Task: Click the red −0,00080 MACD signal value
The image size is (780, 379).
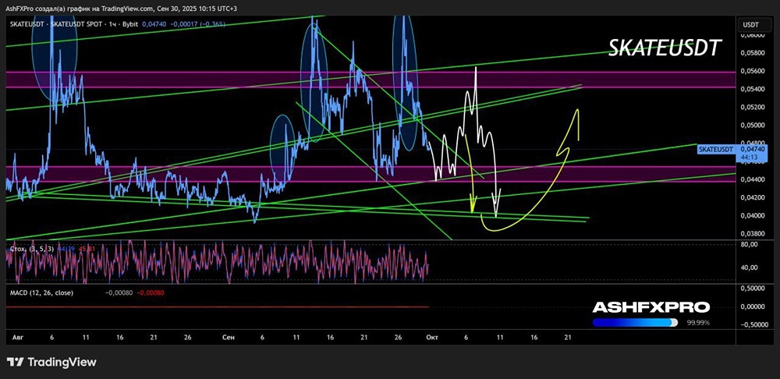Action: click(151, 293)
